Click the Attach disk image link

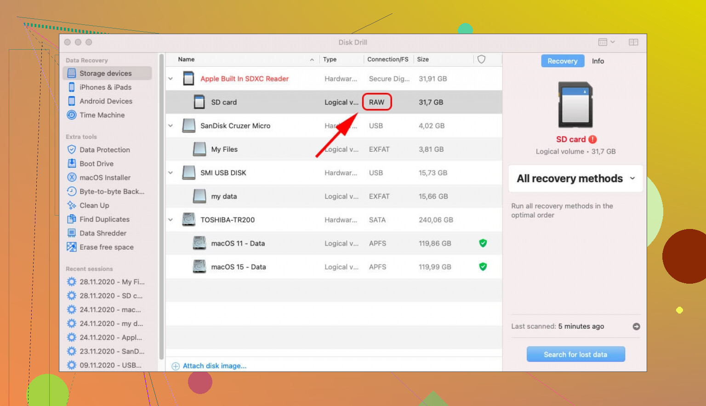click(x=214, y=366)
